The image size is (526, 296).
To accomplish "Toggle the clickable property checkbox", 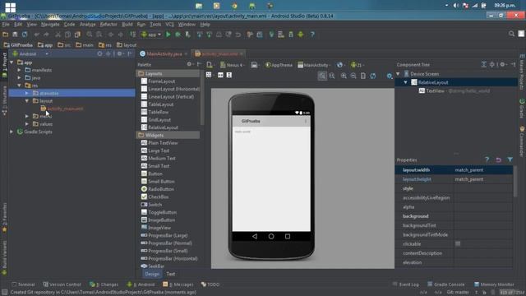I will [x=458, y=243].
